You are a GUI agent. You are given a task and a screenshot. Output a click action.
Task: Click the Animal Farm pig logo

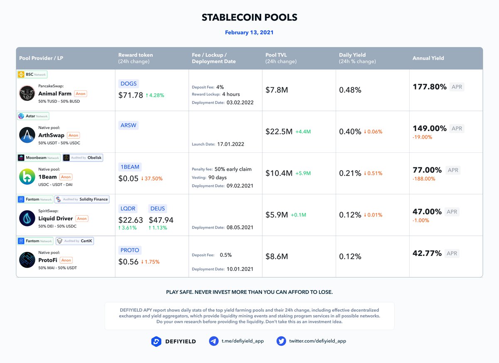[27, 93]
